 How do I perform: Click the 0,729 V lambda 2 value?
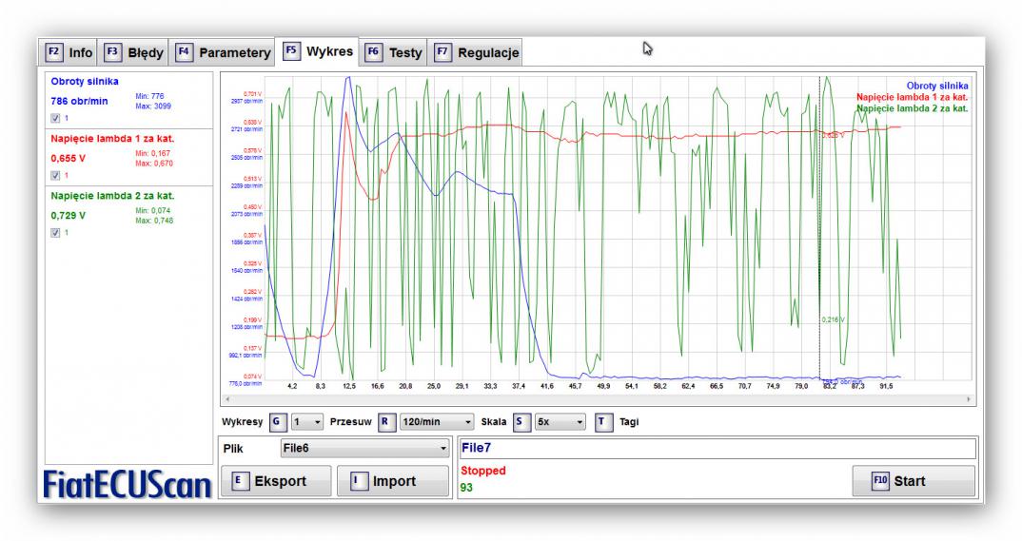[68, 216]
